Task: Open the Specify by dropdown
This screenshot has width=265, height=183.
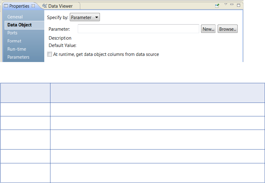Action: pyautogui.click(x=85, y=18)
